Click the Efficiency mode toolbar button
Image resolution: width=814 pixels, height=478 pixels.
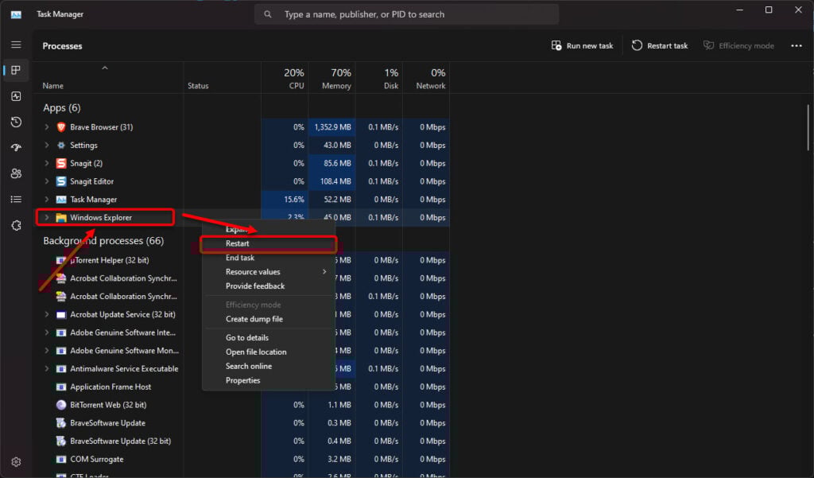pos(738,45)
